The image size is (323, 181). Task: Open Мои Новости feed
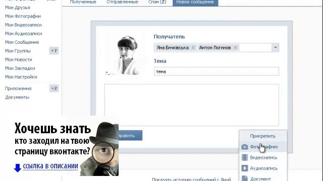point(19,59)
